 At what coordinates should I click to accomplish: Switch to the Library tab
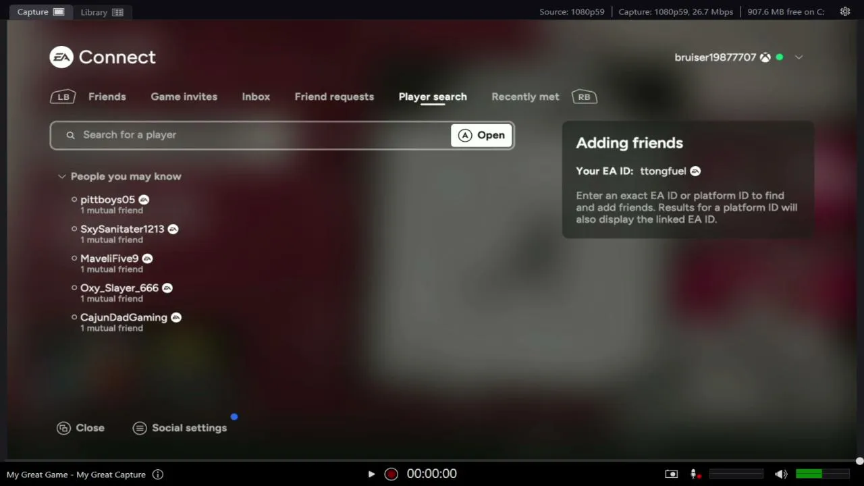(x=102, y=11)
